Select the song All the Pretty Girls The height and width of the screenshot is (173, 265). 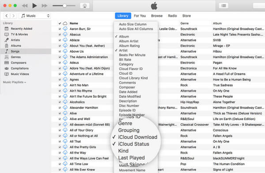tap(83, 147)
